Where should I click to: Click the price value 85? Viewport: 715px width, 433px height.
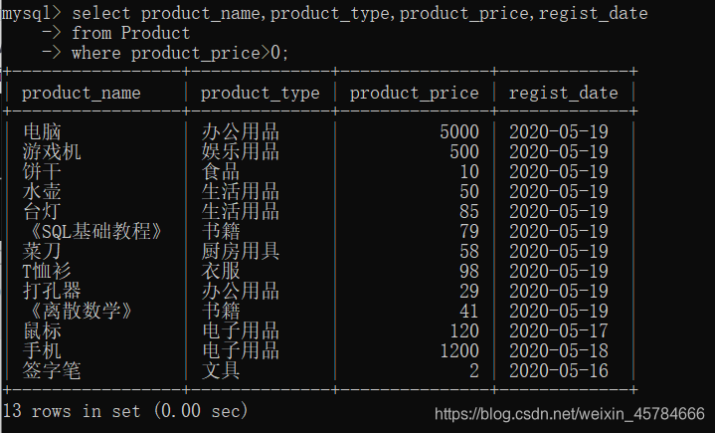click(x=469, y=212)
